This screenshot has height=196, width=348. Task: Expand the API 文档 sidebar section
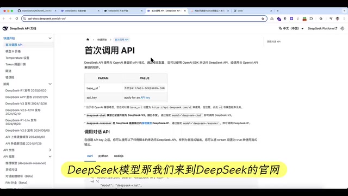coord(50,150)
